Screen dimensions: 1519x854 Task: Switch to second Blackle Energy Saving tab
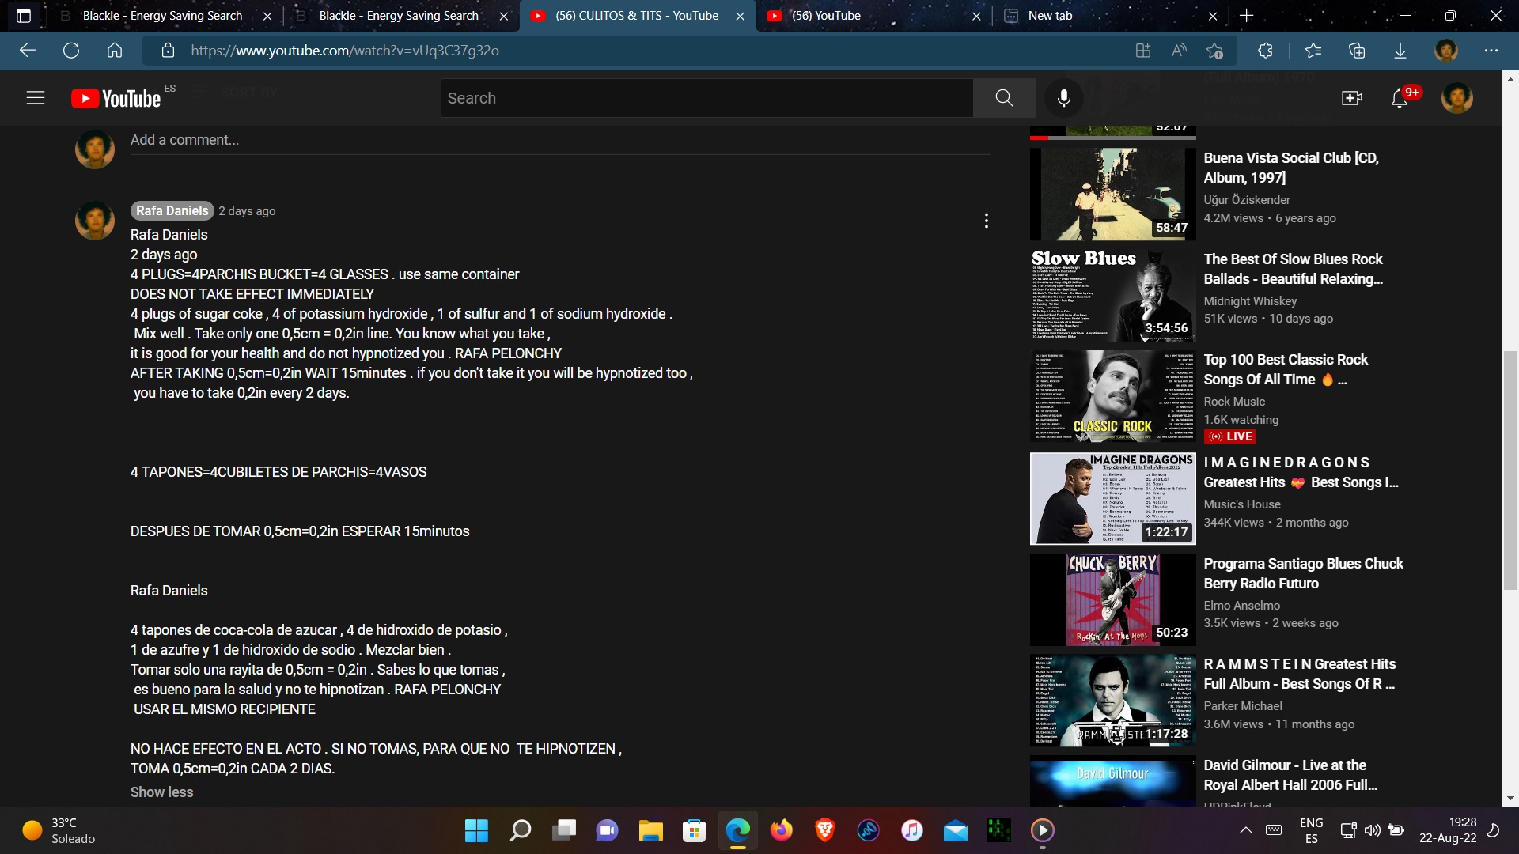point(399,16)
